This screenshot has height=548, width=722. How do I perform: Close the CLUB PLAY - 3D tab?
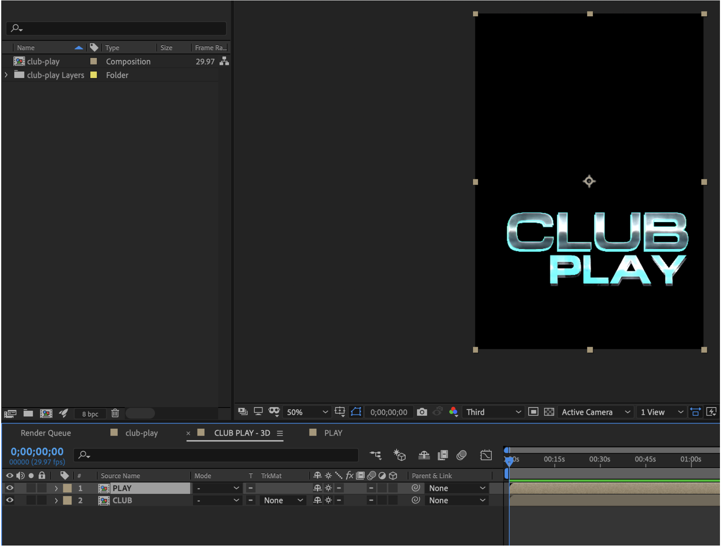(x=188, y=433)
